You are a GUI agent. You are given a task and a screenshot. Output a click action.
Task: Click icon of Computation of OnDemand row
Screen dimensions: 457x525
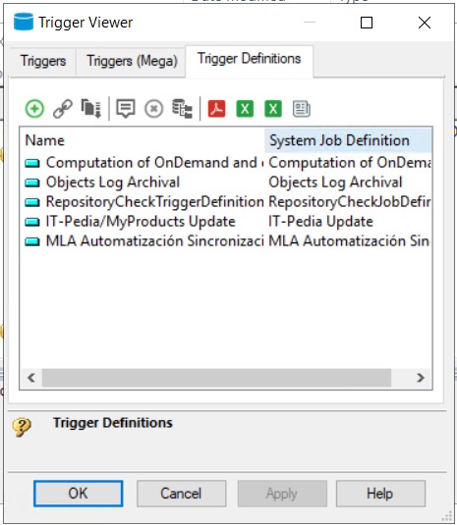32,163
